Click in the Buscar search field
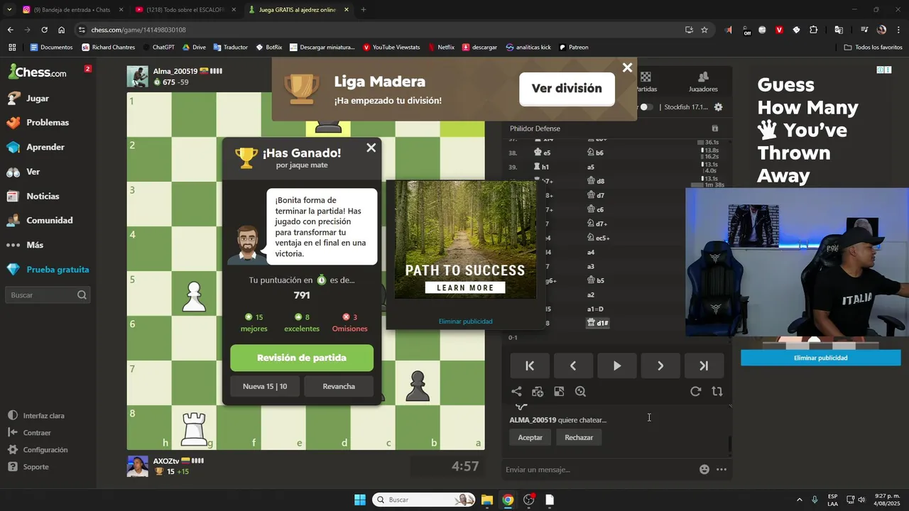909x511 pixels. coord(48,295)
